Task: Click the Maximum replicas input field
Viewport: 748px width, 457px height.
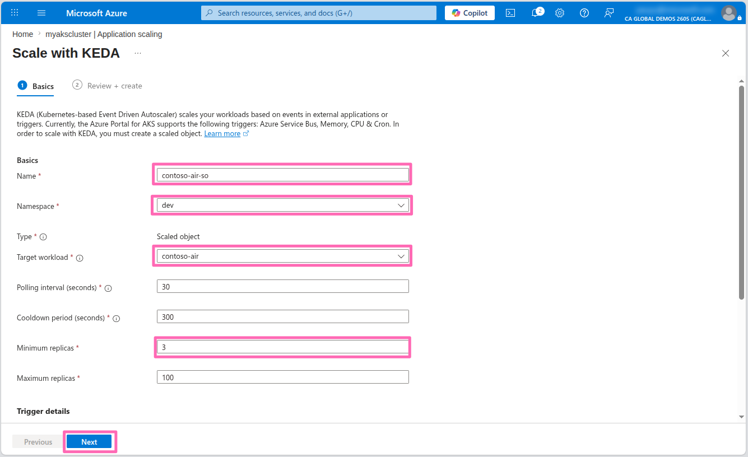Action: pos(283,377)
